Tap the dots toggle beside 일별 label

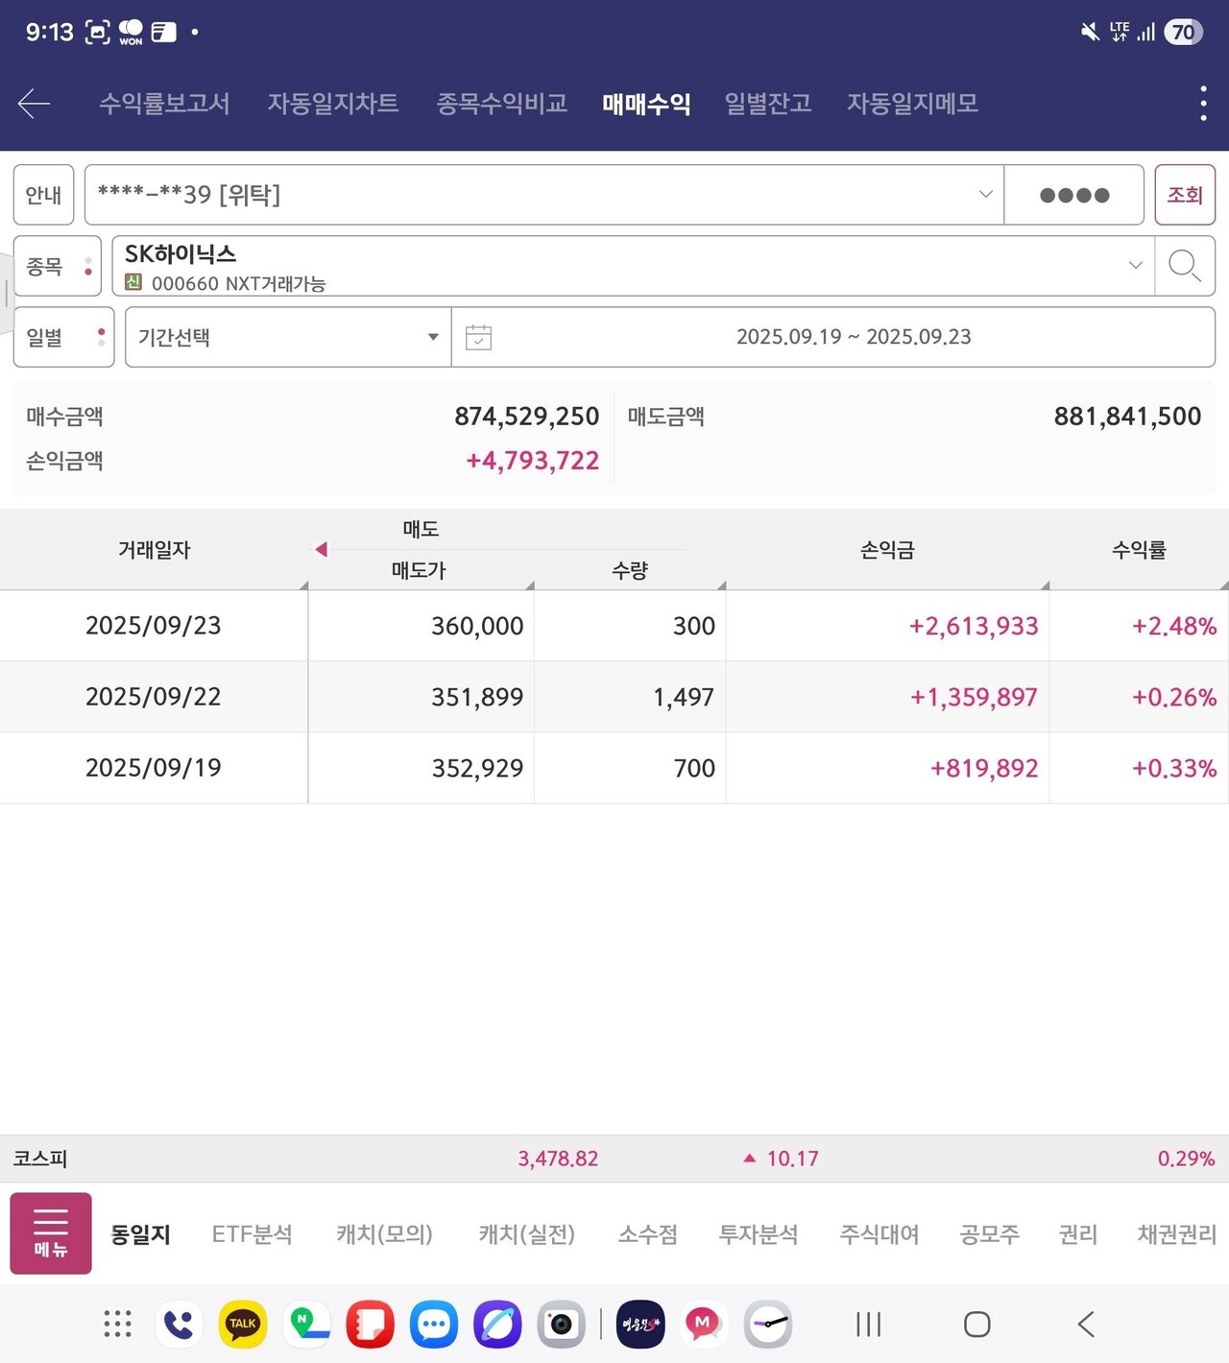101,337
